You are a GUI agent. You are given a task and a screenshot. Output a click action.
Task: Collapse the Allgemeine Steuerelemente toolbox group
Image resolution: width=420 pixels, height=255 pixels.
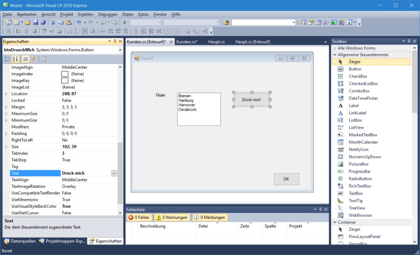click(335, 55)
